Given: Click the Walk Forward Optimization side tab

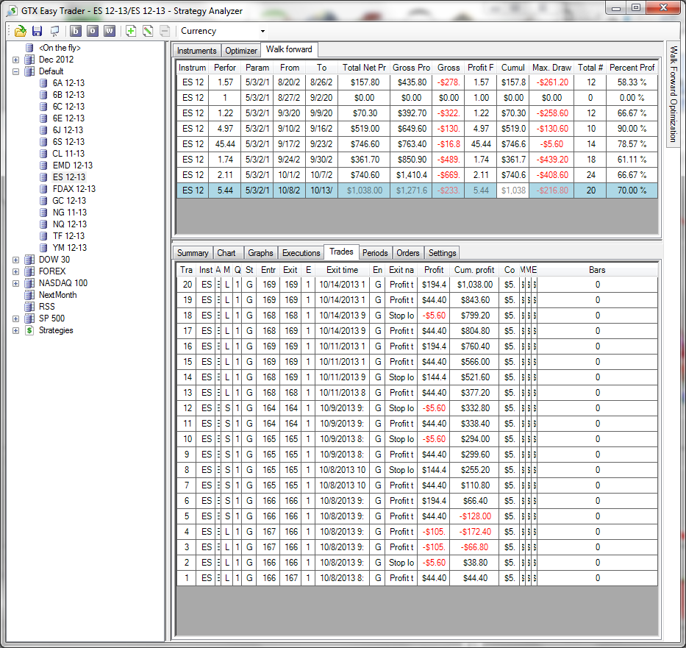Looking at the screenshot, I should tap(674, 94).
